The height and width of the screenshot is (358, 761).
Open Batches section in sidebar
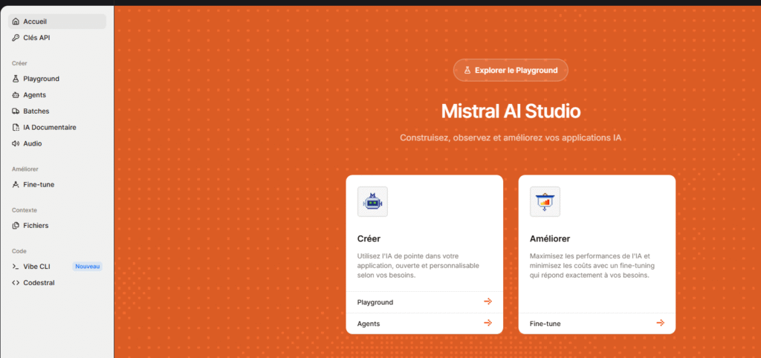[57, 111]
